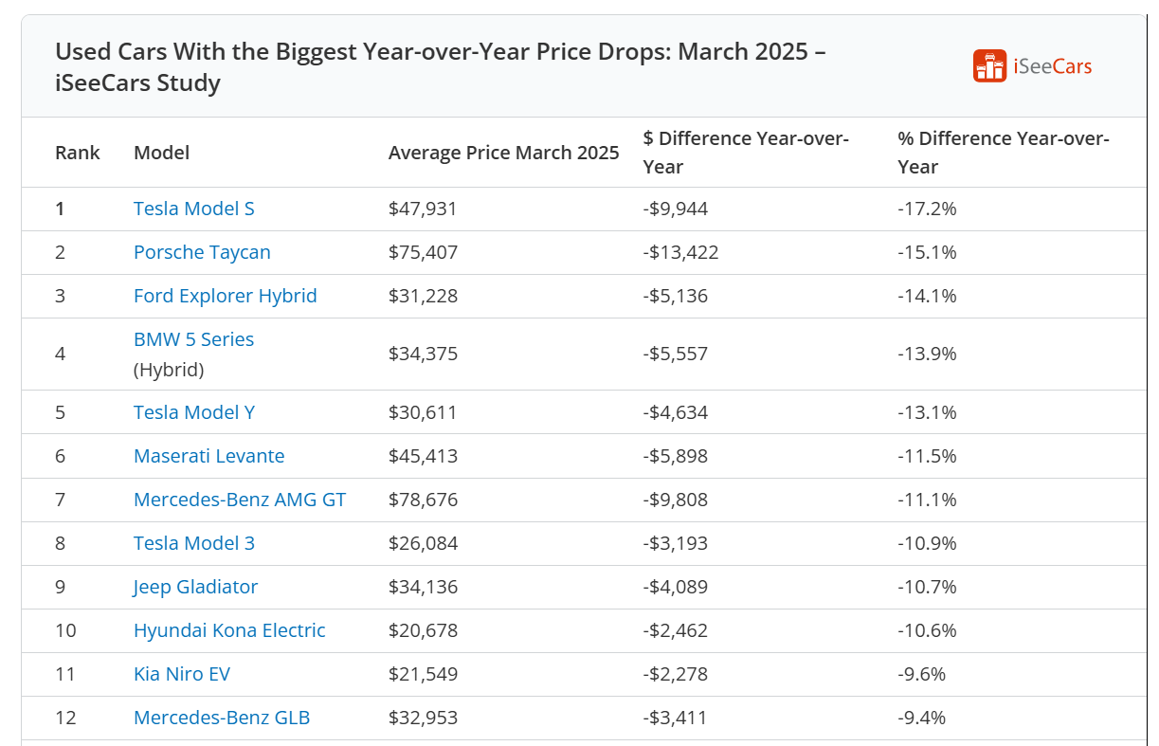Screen dimensions: 1159x746
Task: Select the $34,375 average price cell
Action: (423, 354)
